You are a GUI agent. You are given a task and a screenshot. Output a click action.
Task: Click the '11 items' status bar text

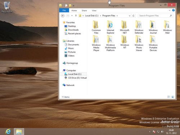pyautogui.click(x=66, y=97)
